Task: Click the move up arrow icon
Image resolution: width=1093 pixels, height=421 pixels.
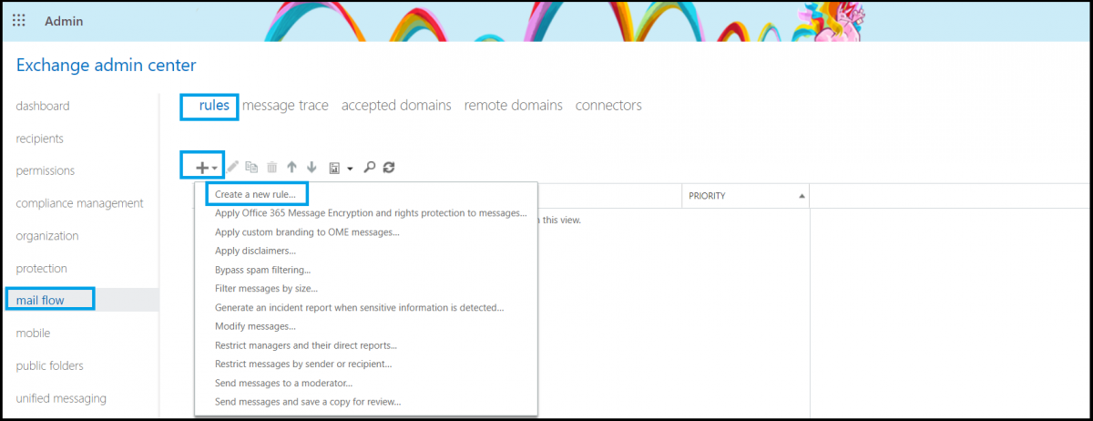Action: (291, 168)
